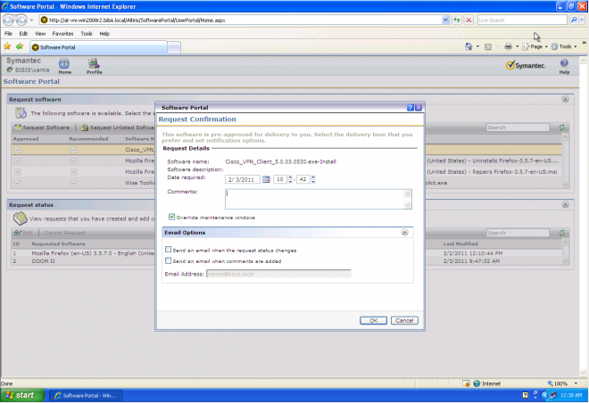Toggle Recommended checkbox in Cisco_VPN row
Image resolution: width=589 pixels, height=403 pixels.
pos(73,150)
